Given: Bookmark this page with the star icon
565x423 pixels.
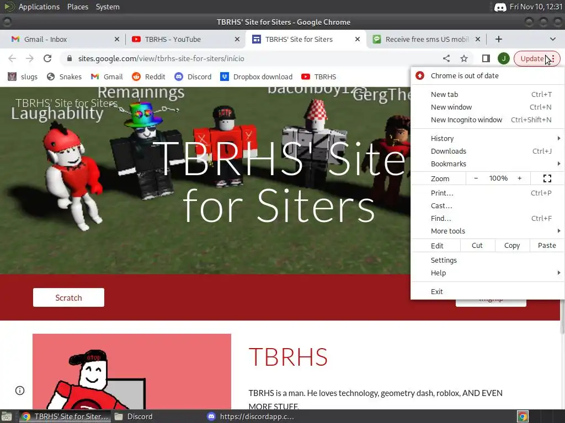Looking at the screenshot, I should pyautogui.click(x=464, y=58).
